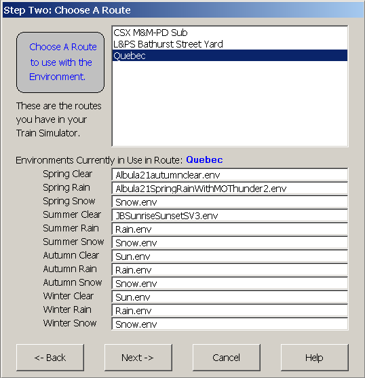Image resolution: width=365 pixels, height=378 pixels.
Task: Click the Autumn Snow field
Action: pyautogui.click(x=230, y=284)
